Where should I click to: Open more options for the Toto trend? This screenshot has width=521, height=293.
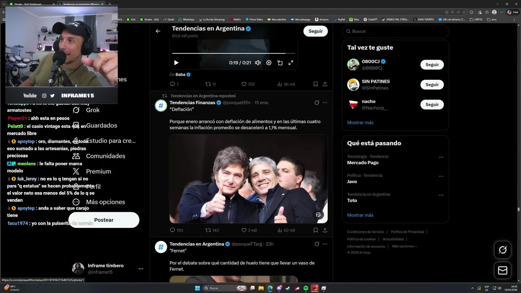(x=441, y=195)
